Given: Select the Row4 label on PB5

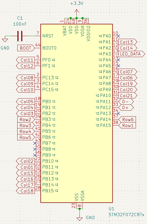Looking at the screenshot, I should click(x=26, y=131).
